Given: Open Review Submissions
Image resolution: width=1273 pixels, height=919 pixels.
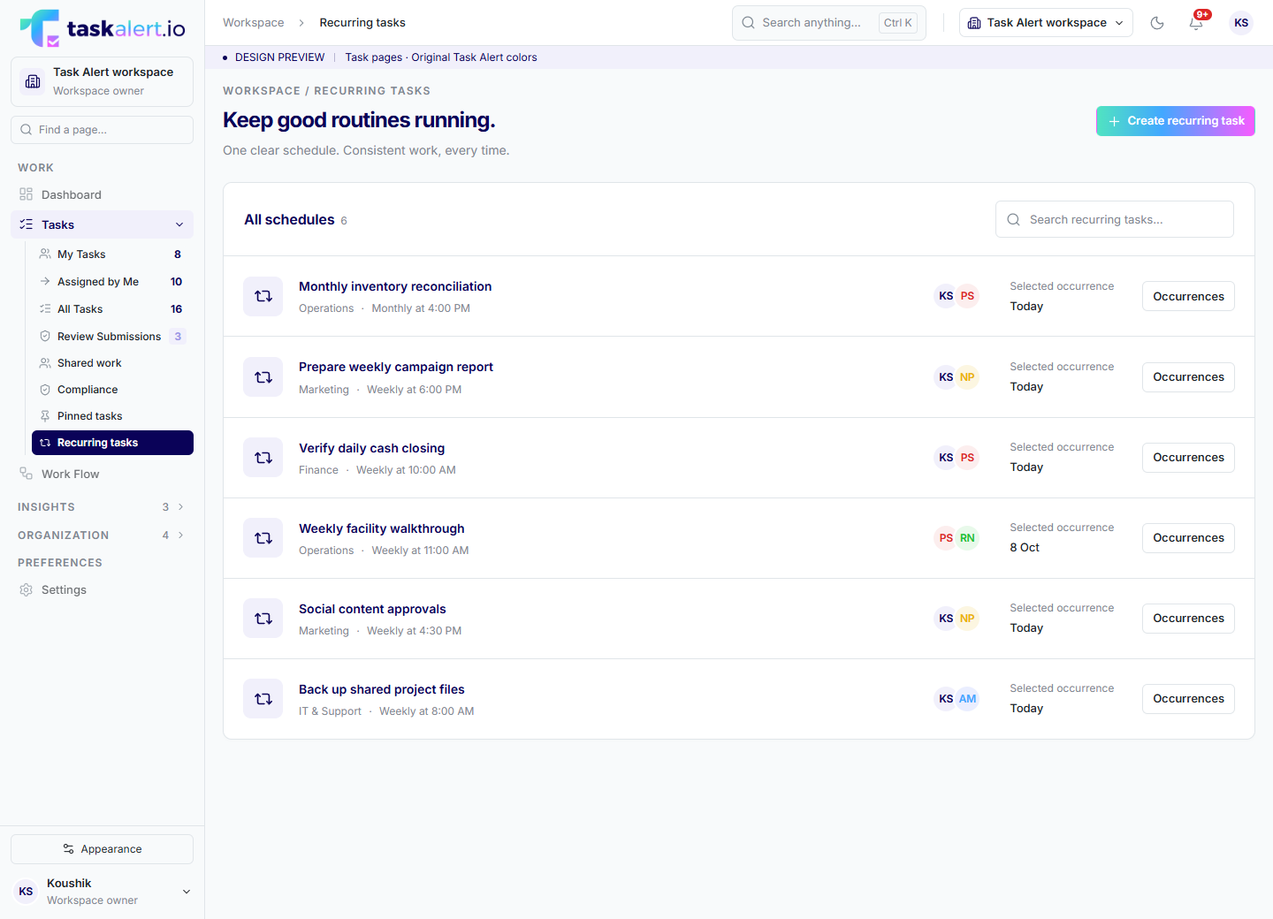Looking at the screenshot, I should pyautogui.click(x=112, y=337).
